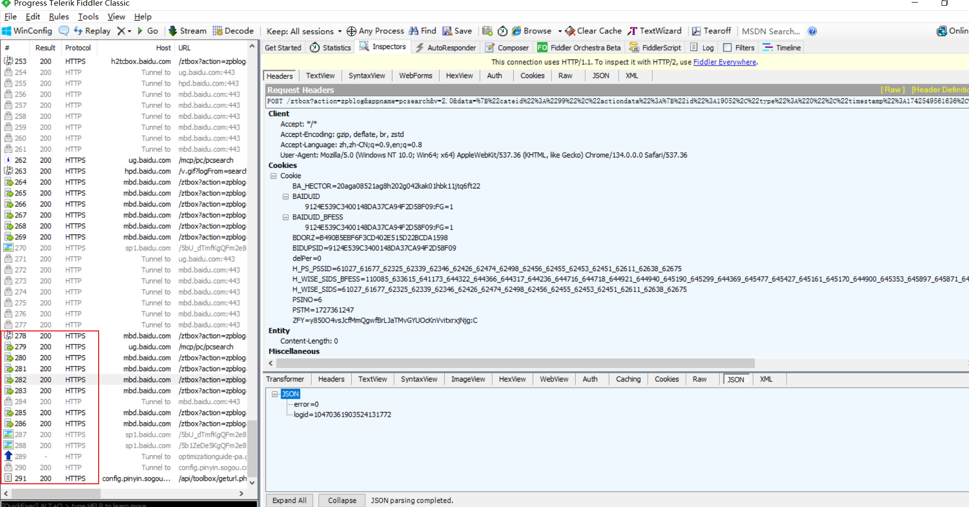Open WinConfig from the toolbar
This screenshot has height=507, width=969.
[x=27, y=31]
